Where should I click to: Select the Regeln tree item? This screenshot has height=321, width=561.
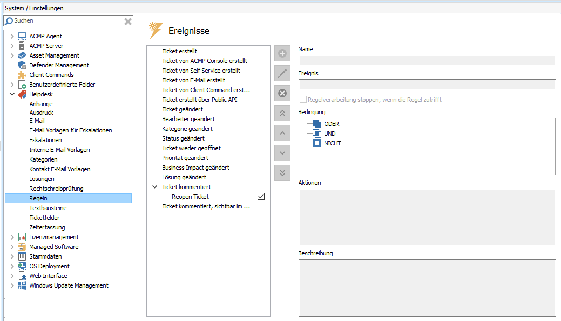pos(69,198)
